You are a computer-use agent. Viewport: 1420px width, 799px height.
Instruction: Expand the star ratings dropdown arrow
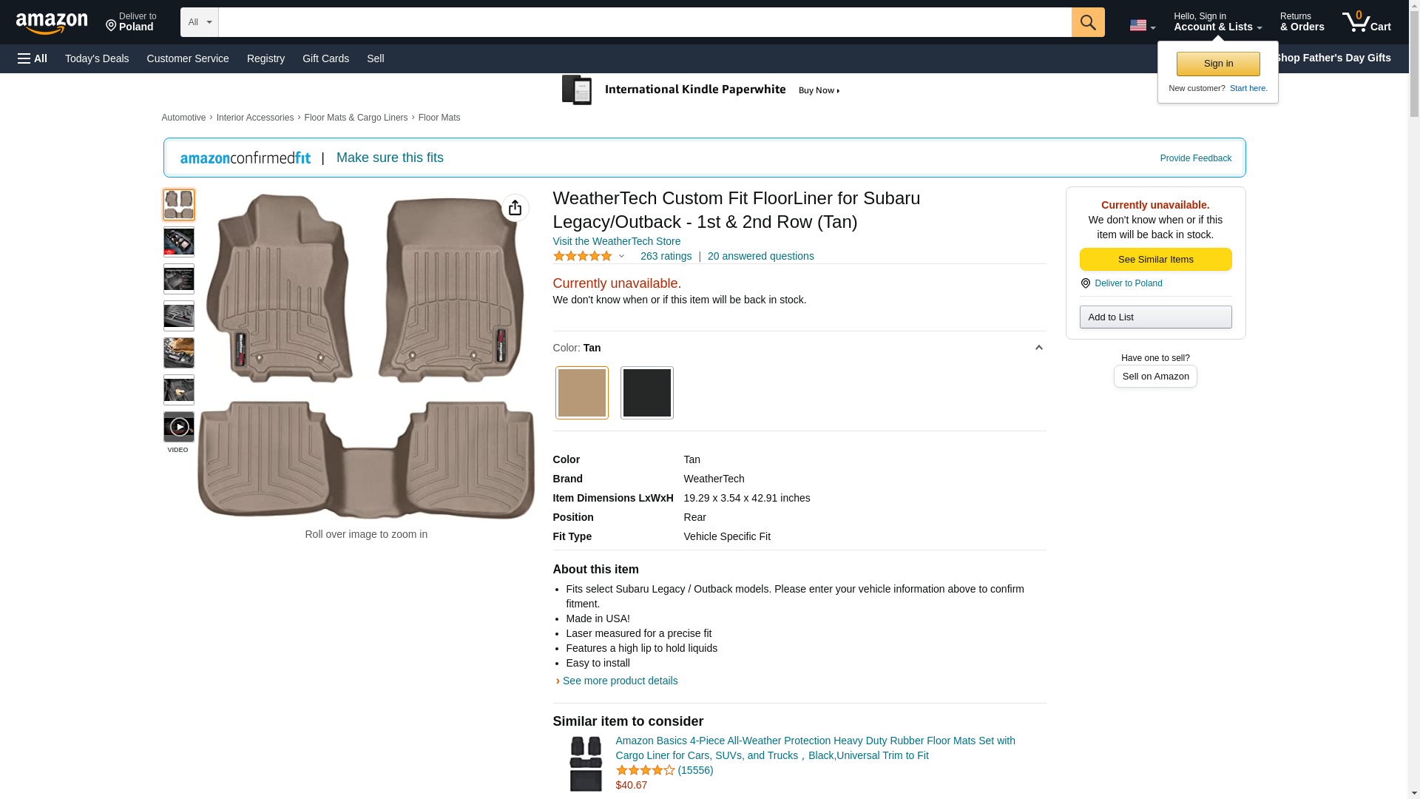[x=621, y=256]
